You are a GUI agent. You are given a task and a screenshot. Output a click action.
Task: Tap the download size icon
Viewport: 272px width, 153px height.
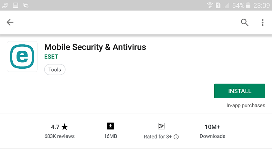tap(110, 126)
